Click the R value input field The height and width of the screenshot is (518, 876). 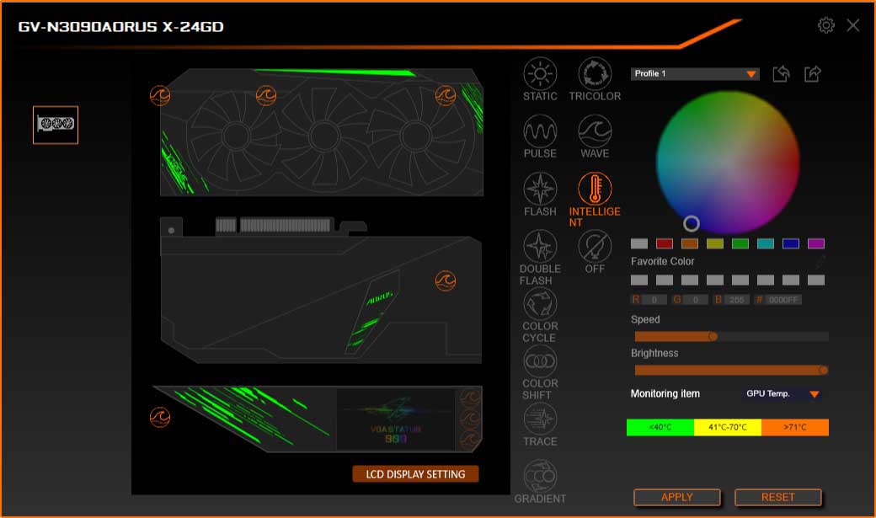(x=654, y=300)
